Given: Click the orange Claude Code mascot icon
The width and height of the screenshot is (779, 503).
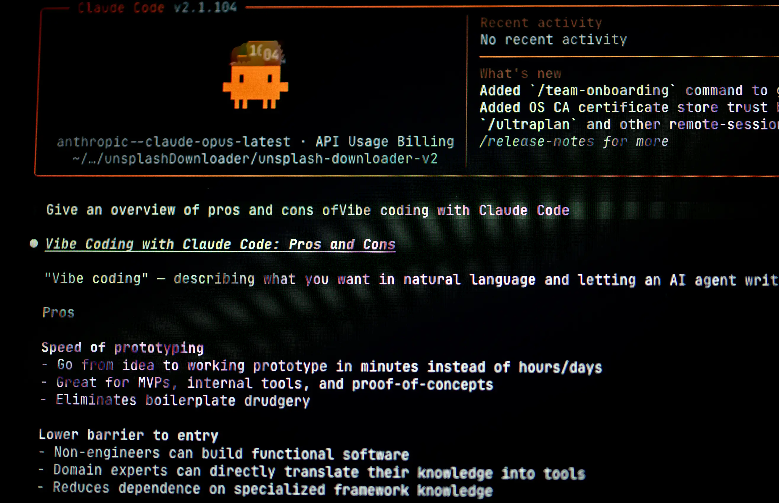Looking at the screenshot, I should click(255, 75).
